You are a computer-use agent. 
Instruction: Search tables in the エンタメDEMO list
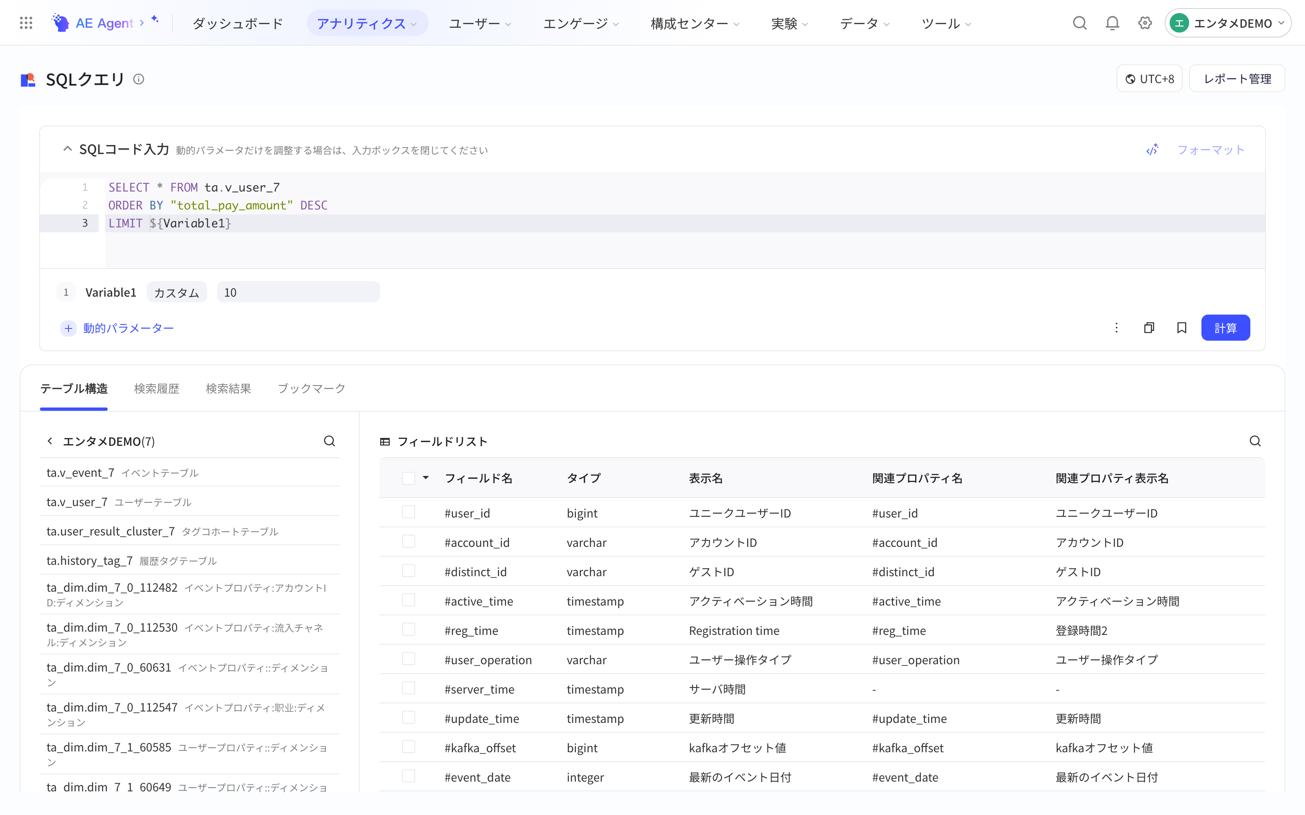[x=330, y=441]
